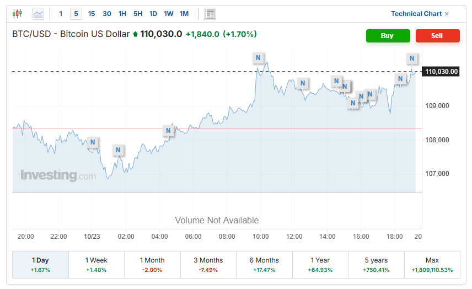Open the news list icon in toolbar
This screenshot has width=472, height=289.
point(210,14)
